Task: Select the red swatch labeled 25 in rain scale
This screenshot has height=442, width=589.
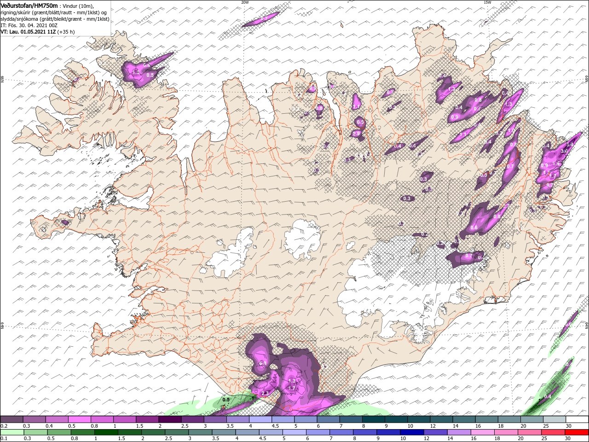Action: tap(554, 432)
